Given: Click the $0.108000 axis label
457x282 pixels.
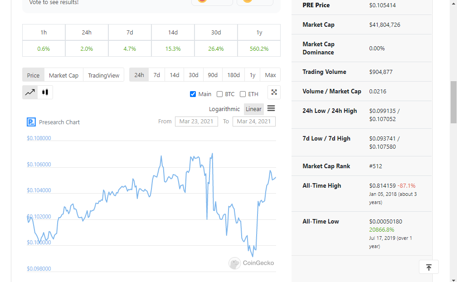Looking at the screenshot, I should (x=39, y=138).
